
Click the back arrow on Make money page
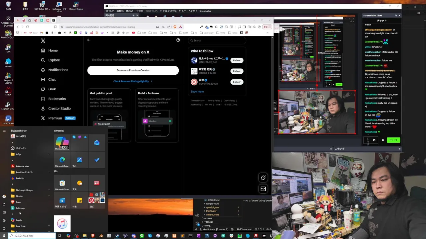pyautogui.click(x=89, y=40)
